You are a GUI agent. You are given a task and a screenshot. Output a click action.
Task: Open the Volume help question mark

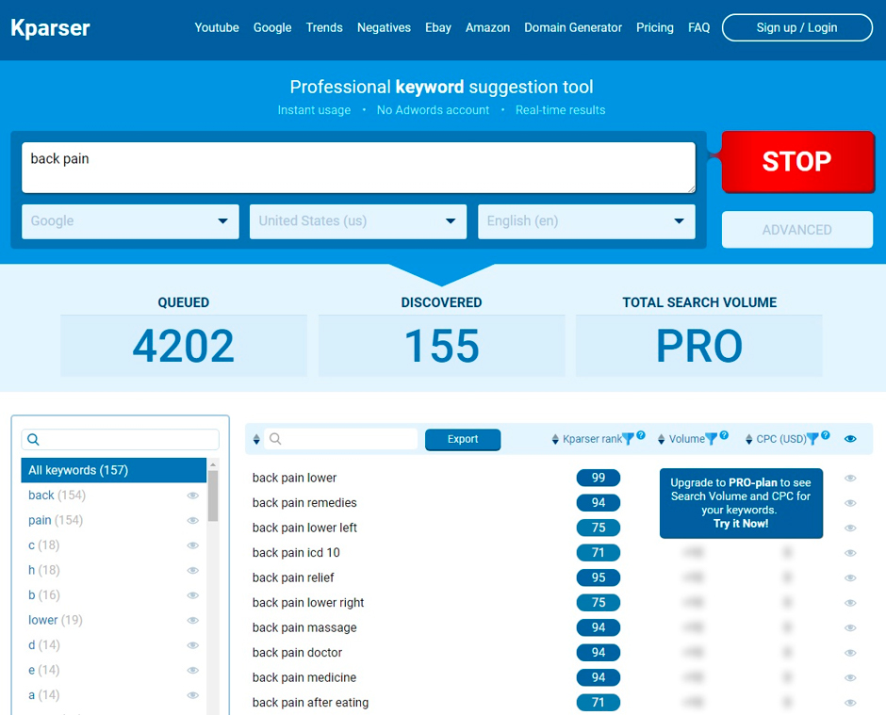725,435
